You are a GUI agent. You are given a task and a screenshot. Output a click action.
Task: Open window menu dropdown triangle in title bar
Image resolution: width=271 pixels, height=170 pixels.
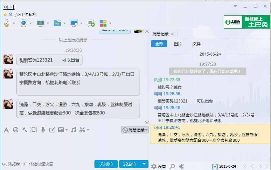(235, 6)
